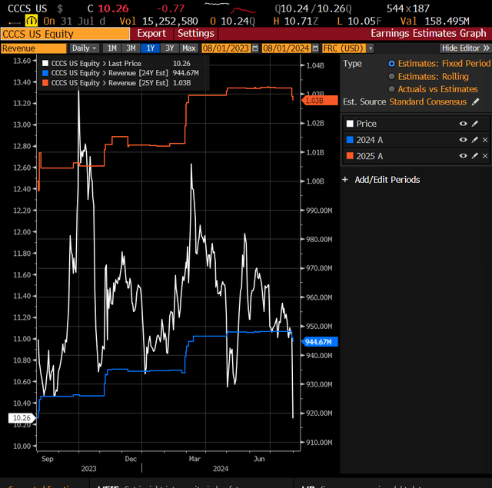This screenshot has width=492, height=488.
Task: Select the 3Y time range
Action: click(169, 48)
